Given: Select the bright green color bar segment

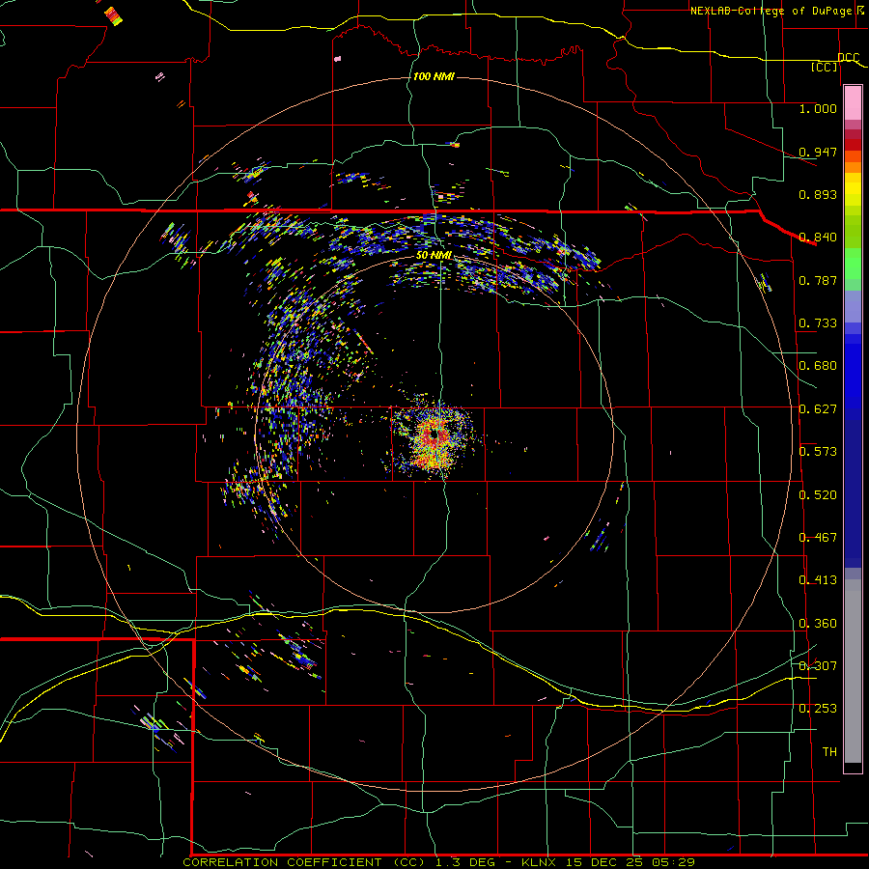Looking at the screenshot, I should (853, 264).
